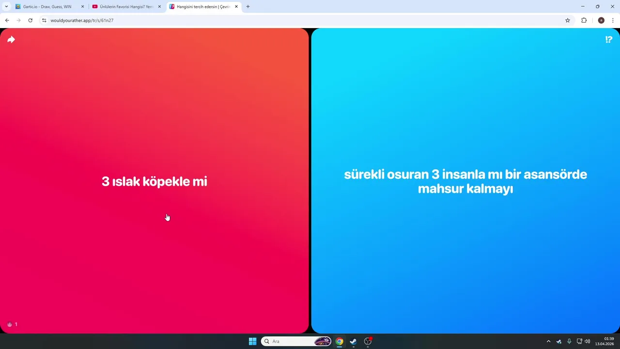Open the taskbar app with red notification dot
Screen dimensions: 620x349
[x=368, y=341]
